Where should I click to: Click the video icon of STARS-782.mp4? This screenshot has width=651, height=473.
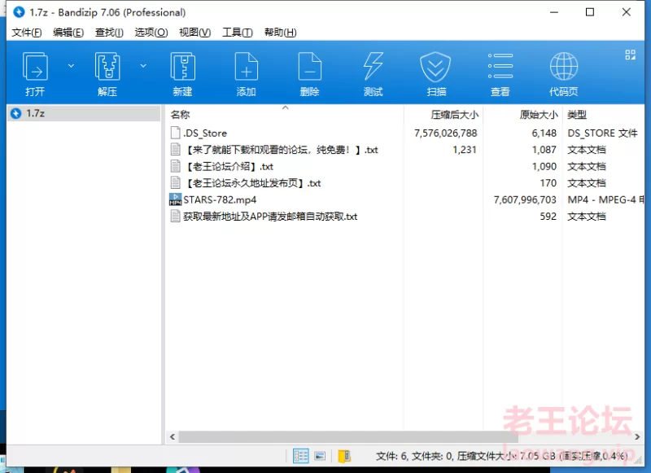pos(176,199)
